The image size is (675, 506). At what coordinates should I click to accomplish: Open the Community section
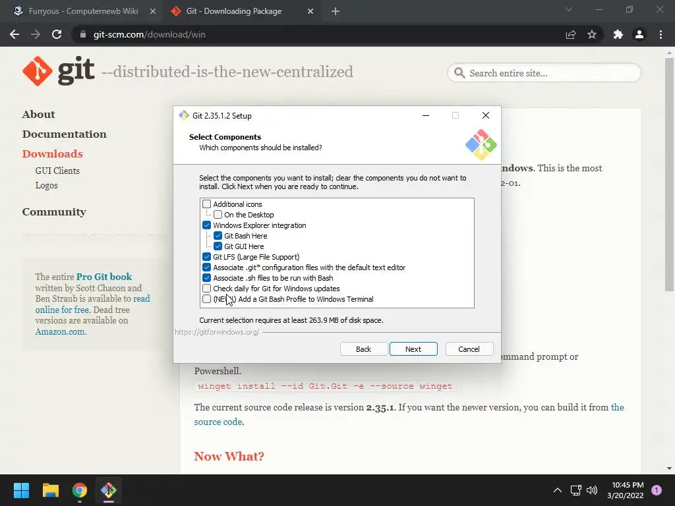click(54, 212)
